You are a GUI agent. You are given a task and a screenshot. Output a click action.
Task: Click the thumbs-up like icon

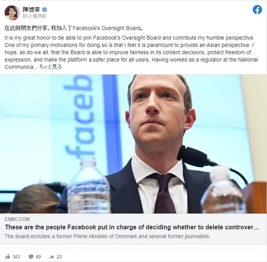[x=8, y=257]
